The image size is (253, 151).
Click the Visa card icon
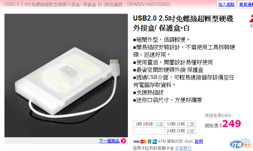(136, 142)
